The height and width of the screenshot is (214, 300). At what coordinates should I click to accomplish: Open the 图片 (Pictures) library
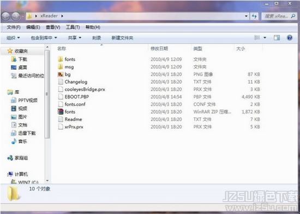pyautogui.click(x=19, y=117)
